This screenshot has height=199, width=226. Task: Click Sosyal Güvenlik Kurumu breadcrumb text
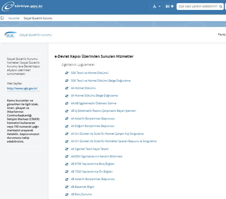click(38, 18)
